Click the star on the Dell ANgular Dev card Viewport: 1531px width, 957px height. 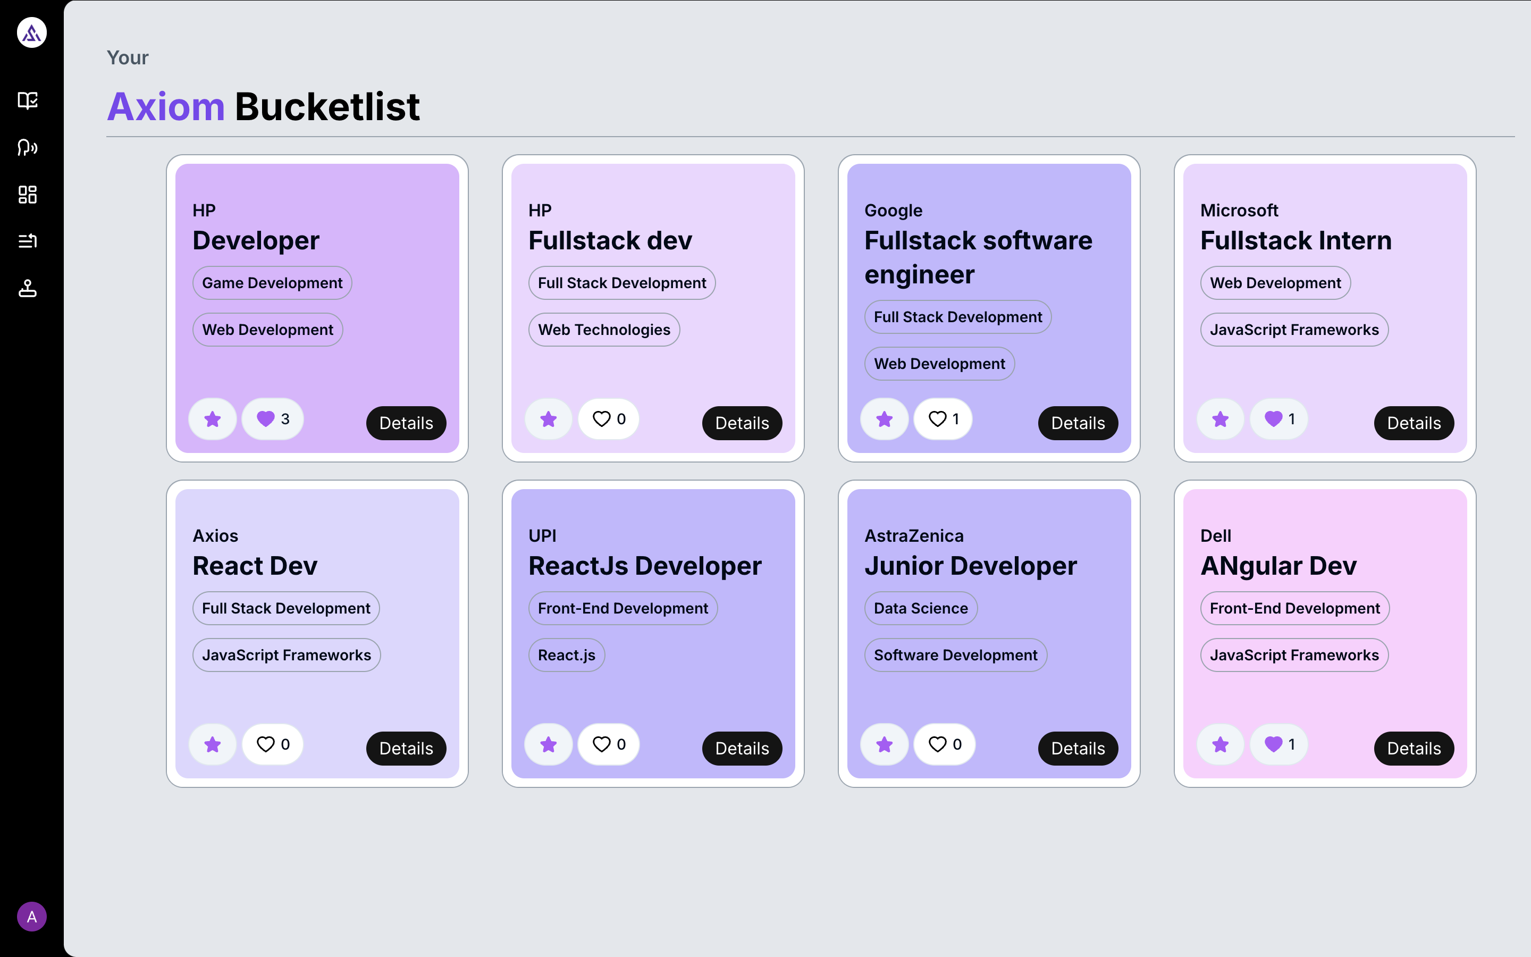1221,744
